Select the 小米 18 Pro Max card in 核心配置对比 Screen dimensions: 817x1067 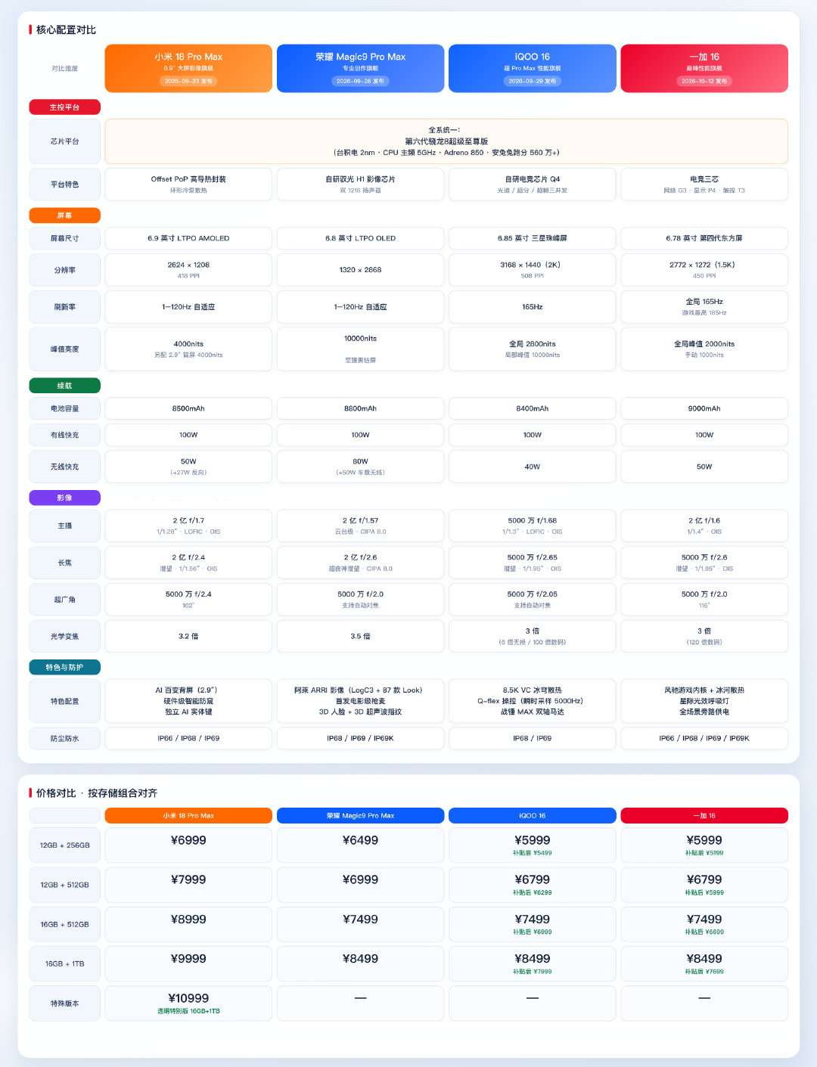[188, 68]
